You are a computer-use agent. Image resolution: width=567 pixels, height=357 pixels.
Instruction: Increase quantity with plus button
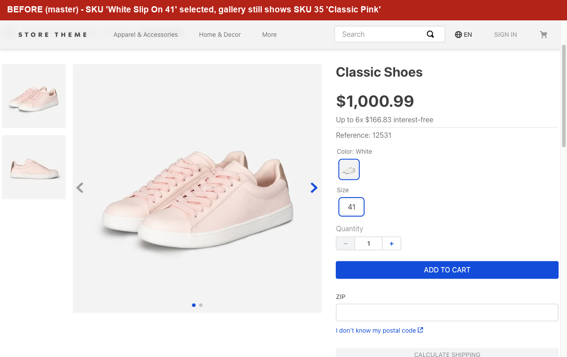(392, 244)
